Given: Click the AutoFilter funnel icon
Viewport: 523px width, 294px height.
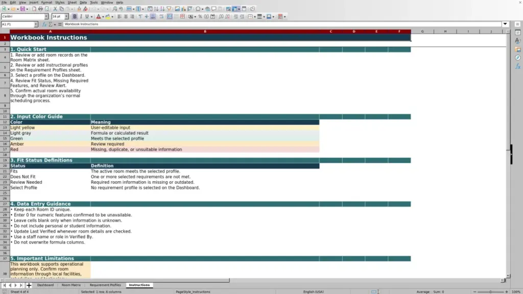Looking at the screenshot, I should click(x=169, y=9).
